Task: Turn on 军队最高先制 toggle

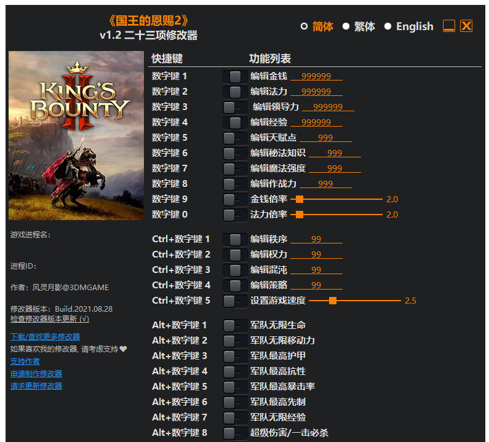Action: [235, 402]
